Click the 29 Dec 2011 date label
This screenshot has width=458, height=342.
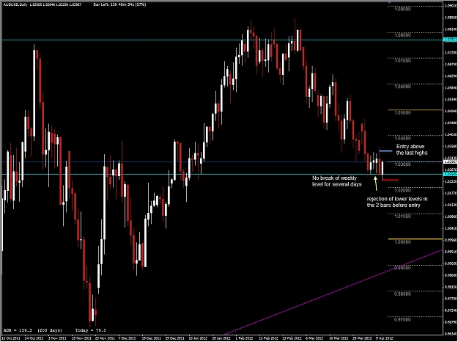point(174,338)
